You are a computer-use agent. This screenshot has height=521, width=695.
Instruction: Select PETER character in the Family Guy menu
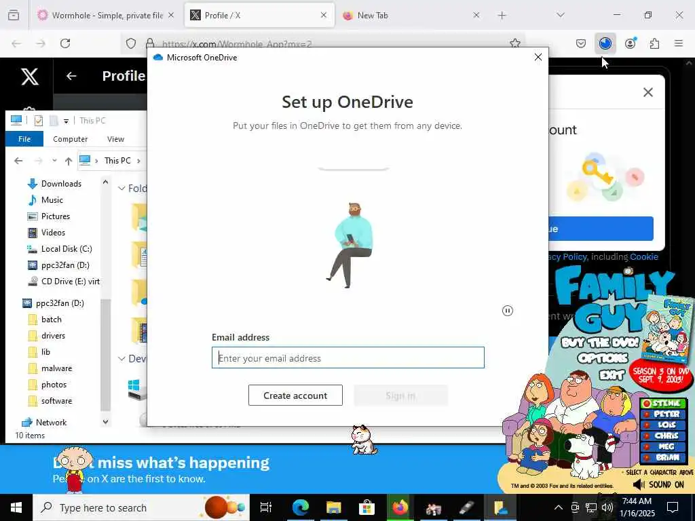[x=663, y=414]
